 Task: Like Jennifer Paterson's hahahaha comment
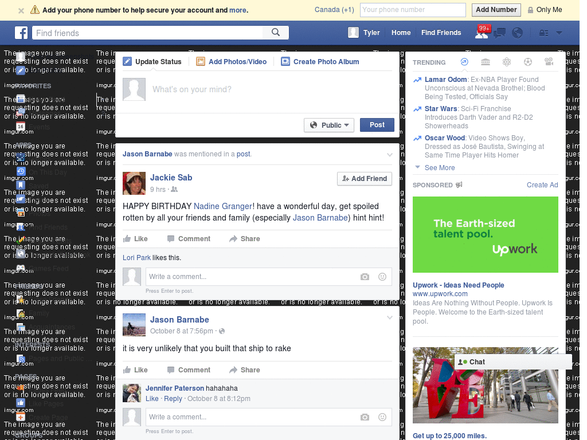[x=152, y=399]
